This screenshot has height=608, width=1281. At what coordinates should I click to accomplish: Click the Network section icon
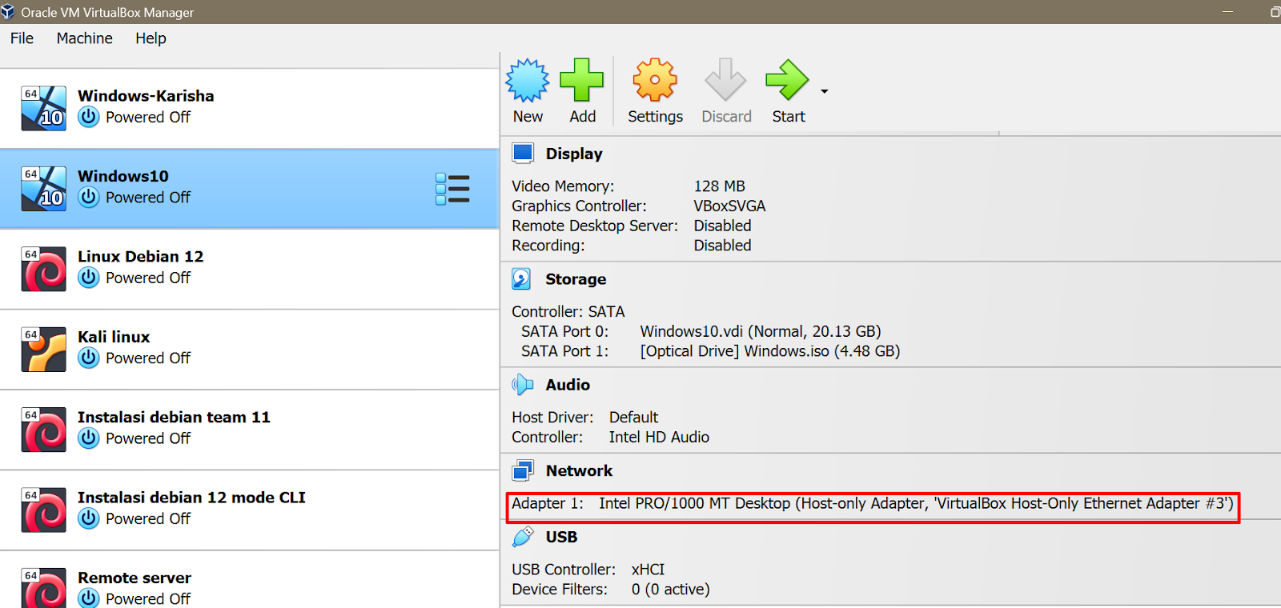(523, 470)
